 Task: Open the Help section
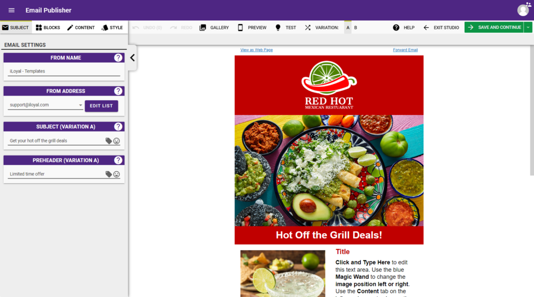(404, 28)
